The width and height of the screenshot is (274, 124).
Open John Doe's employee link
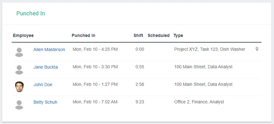click(43, 85)
